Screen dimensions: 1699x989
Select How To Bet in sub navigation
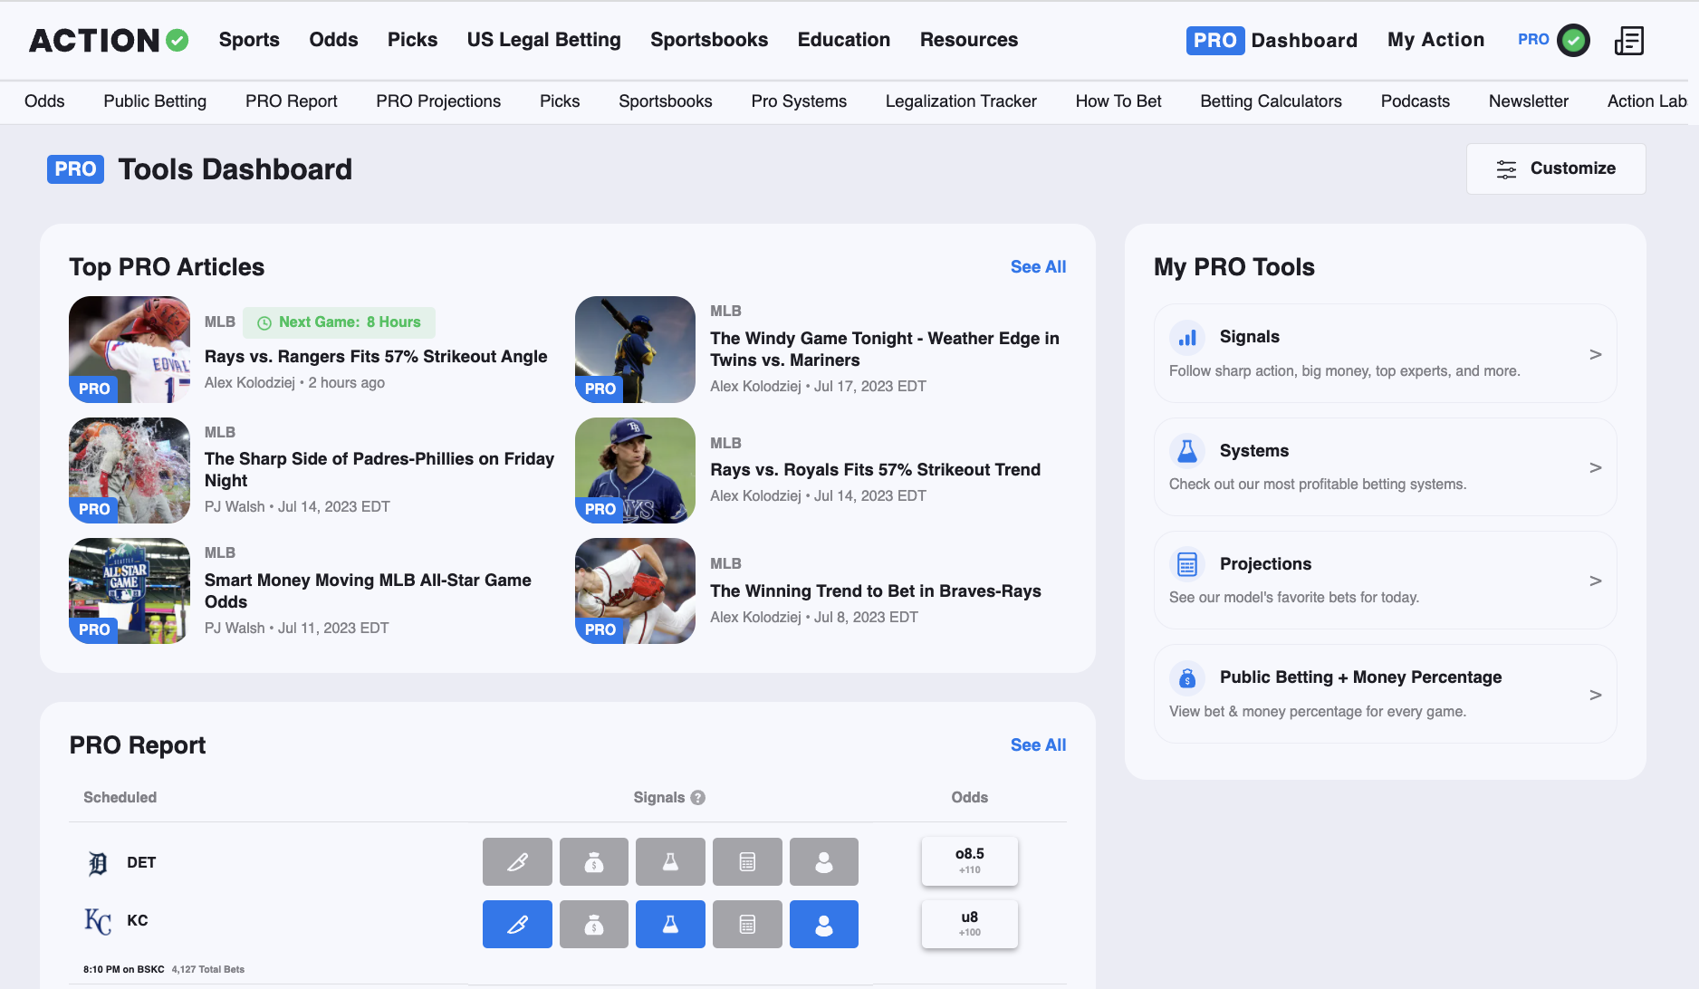1118,101
